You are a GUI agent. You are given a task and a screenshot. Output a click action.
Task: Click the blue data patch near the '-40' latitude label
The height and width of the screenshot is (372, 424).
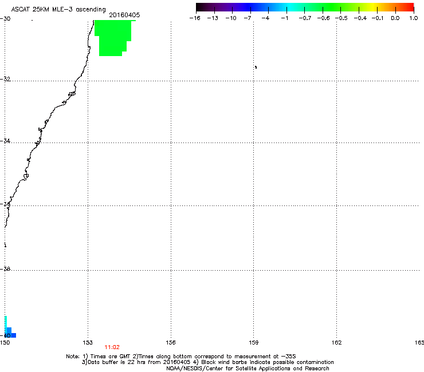10,333
